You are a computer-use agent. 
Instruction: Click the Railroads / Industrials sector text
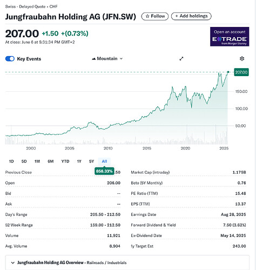click(106, 262)
